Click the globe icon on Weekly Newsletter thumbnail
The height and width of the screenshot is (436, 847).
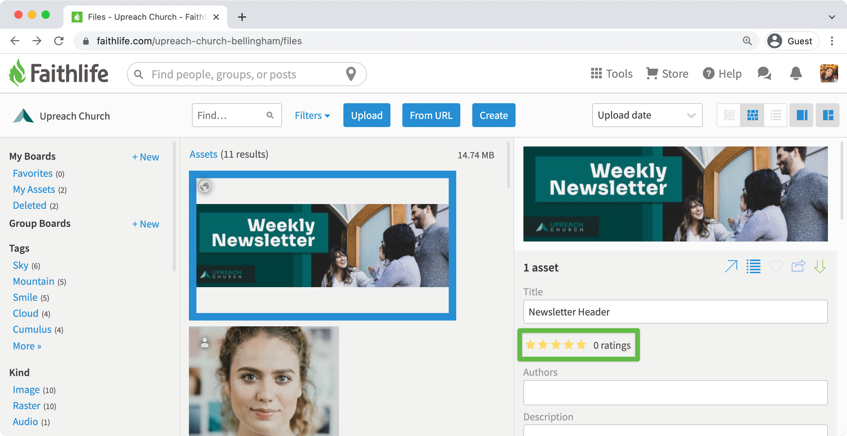point(205,186)
